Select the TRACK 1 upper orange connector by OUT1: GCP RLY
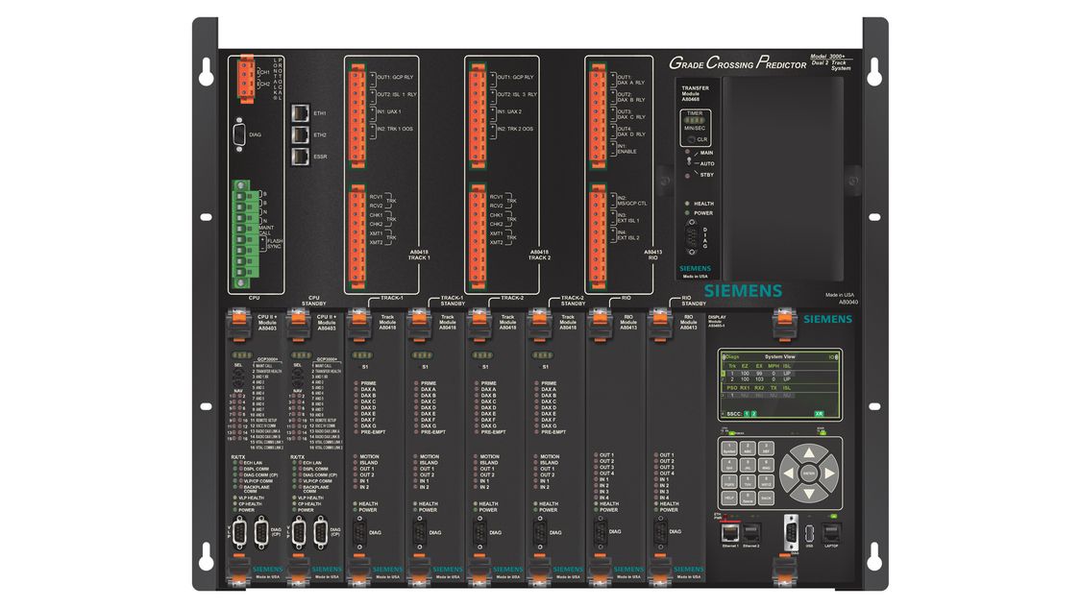The image size is (1081, 608). [x=357, y=116]
